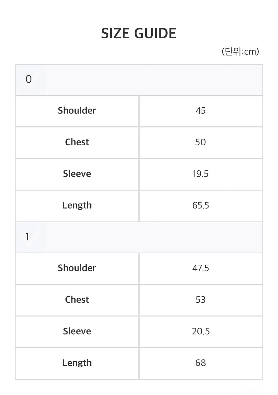Click the Length label under size 0
The image size is (278, 395).
tap(77, 205)
